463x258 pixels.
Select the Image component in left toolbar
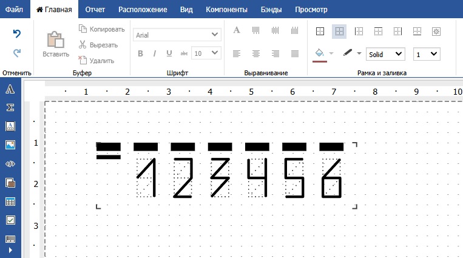click(10, 145)
